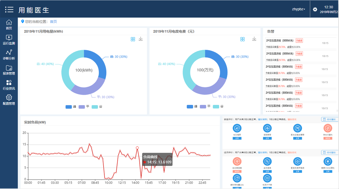Image resolution: width=339 pixels, height=189 pixels.
Task: Open the 总负载率 percent icon
Action: pyautogui.click(x=267, y=161)
